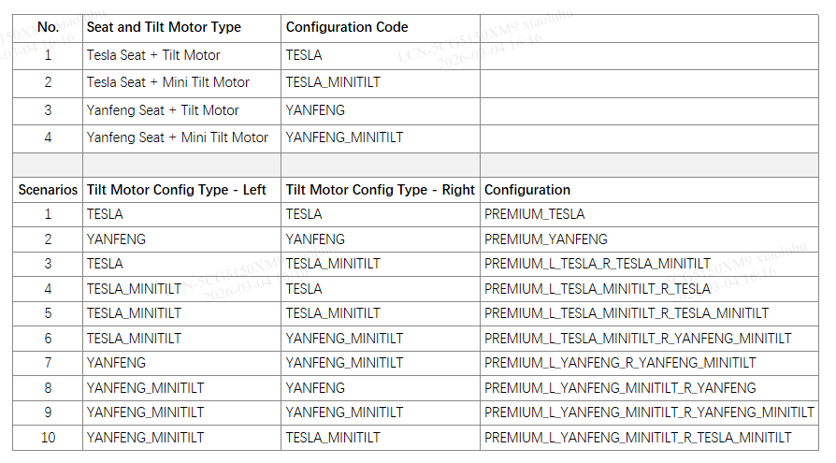Select the "PREMIUM_L_TESLA_MINITILT_R_TESLA" cell
Image resolution: width=836 pixels, height=463 pixels.
[598, 289]
